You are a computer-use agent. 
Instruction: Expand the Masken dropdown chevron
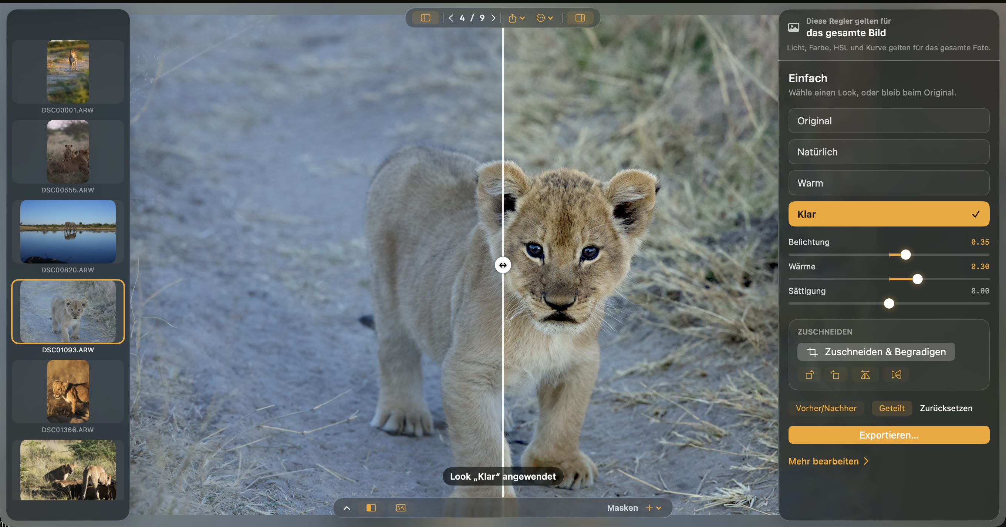pyautogui.click(x=659, y=508)
